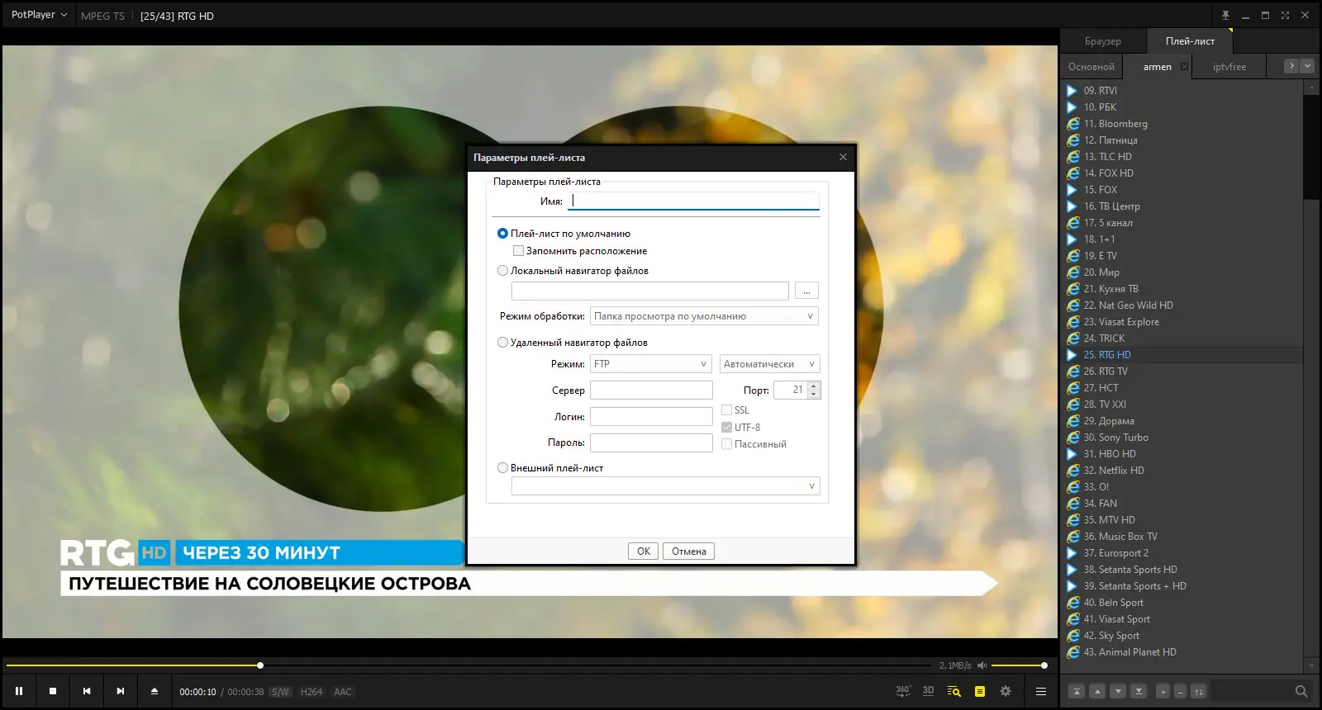Pin the player window on top
This screenshot has width=1322, height=710.
tap(1225, 15)
